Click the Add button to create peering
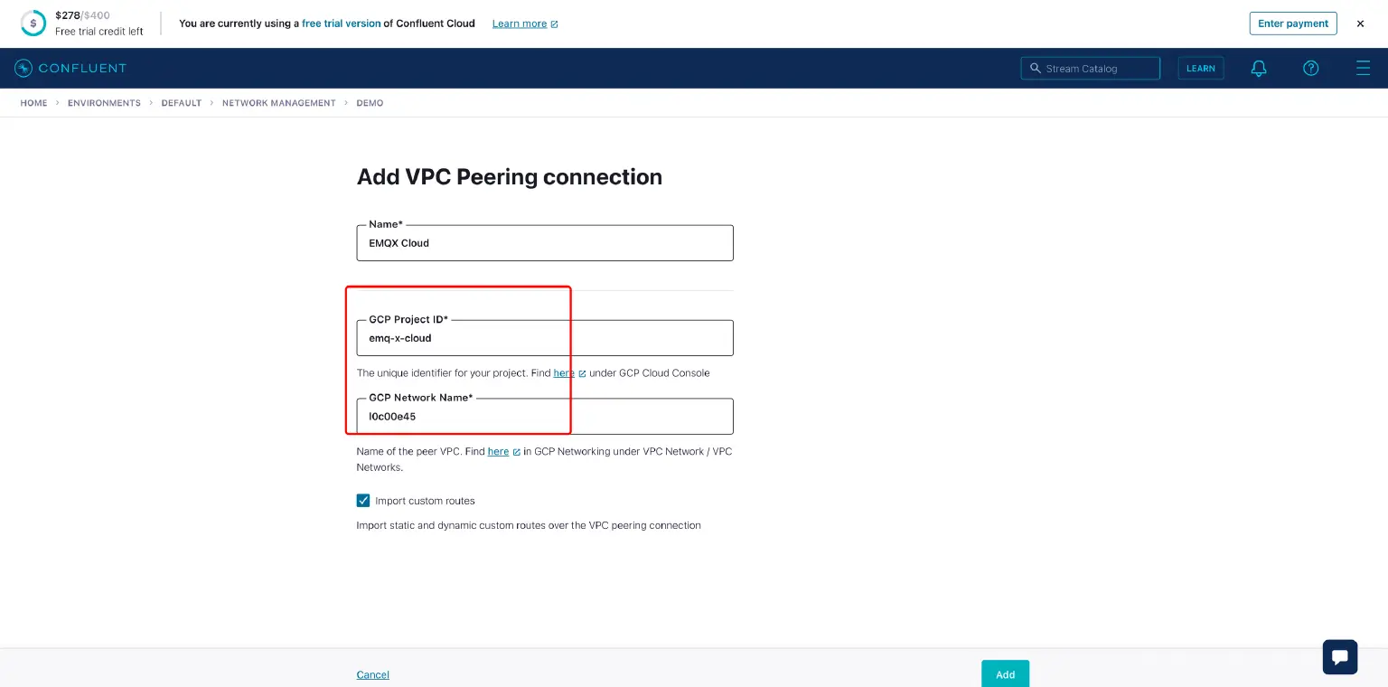Image resolution: width=1388 pixels, height=687 pixels. click(x=1005, y=674)
